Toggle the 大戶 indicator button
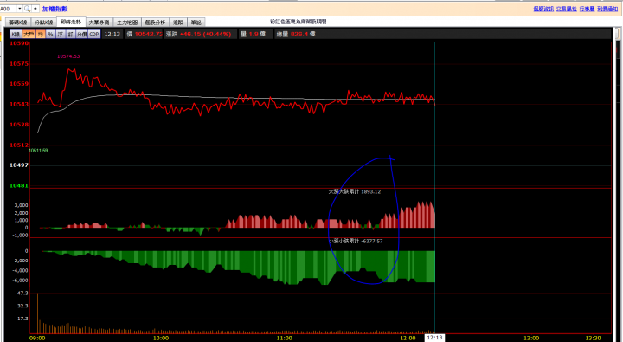The width and height of the screenshot is (623, 342). pos(29,35)
